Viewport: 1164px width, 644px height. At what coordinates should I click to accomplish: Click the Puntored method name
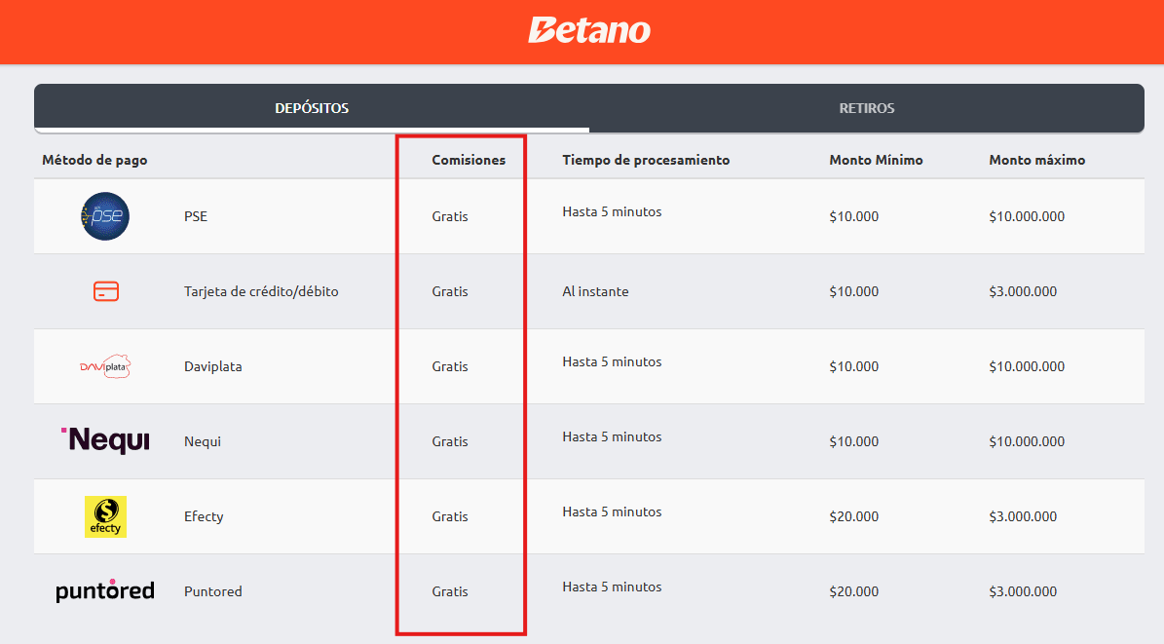click(213, 591)
